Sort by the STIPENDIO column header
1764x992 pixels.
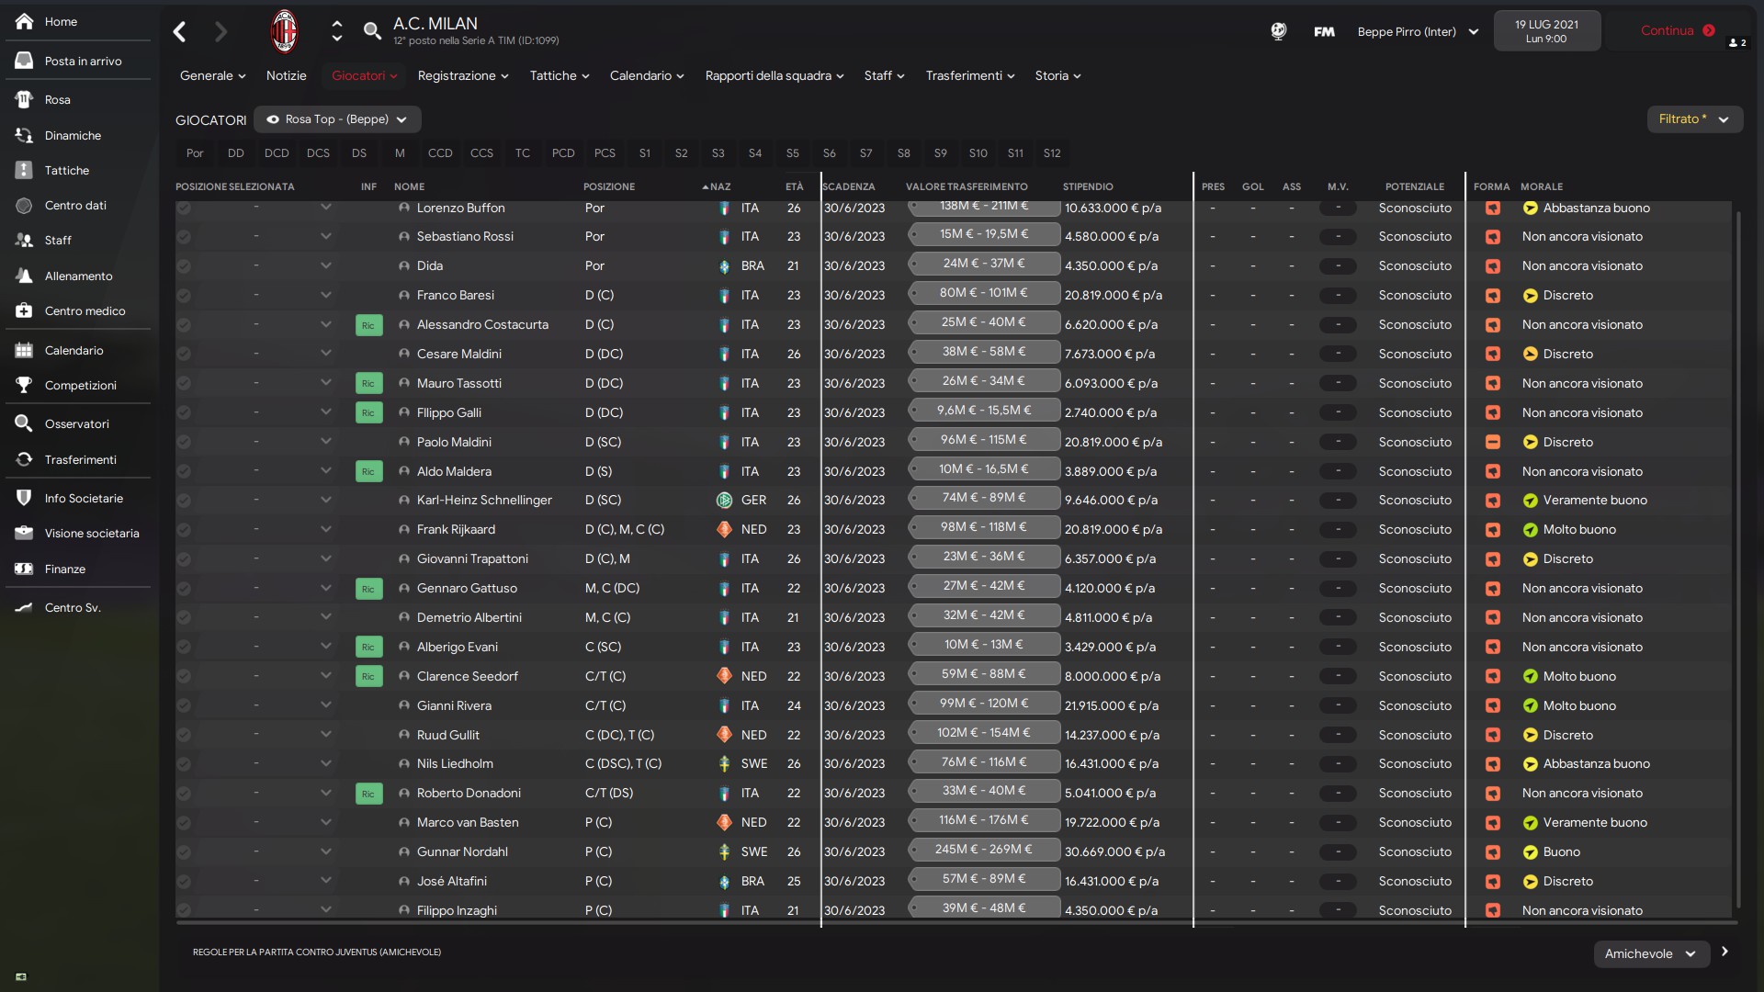1088,186
